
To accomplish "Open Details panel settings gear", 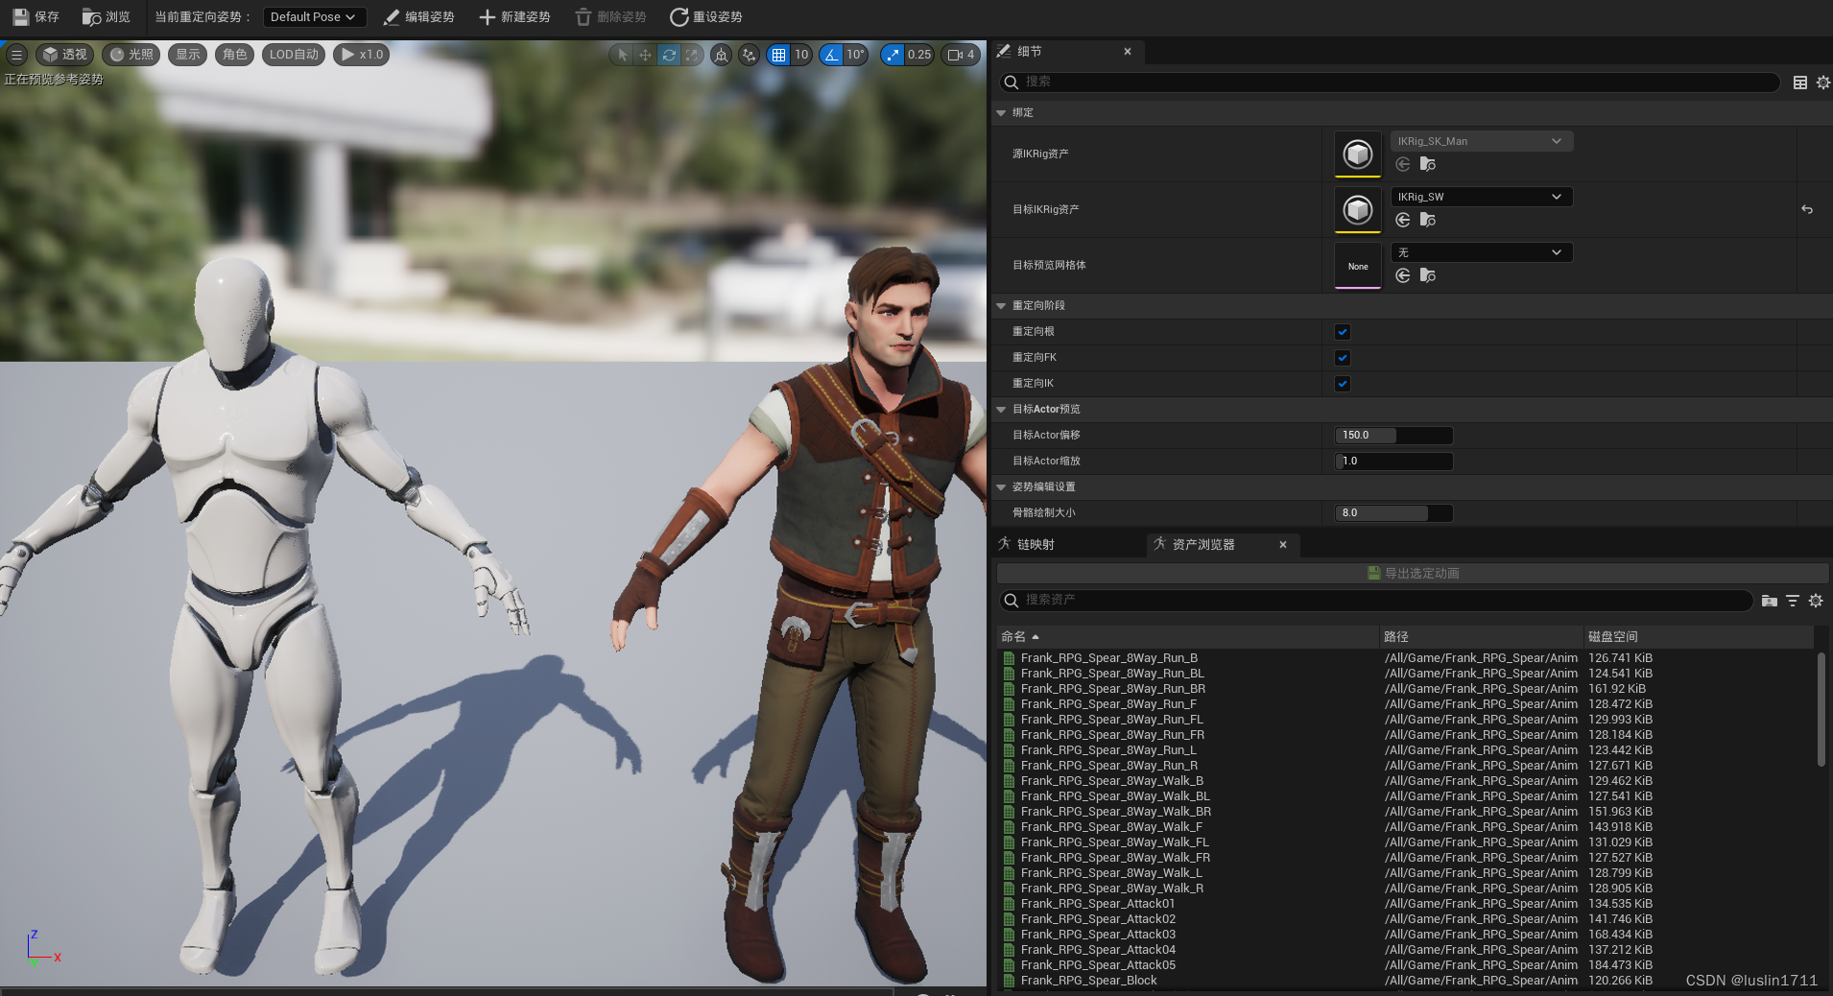I will pyautogui.click(x=1822, y=83).
